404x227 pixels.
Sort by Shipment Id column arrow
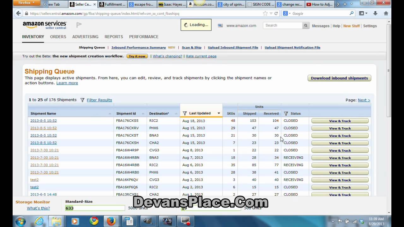143,113
